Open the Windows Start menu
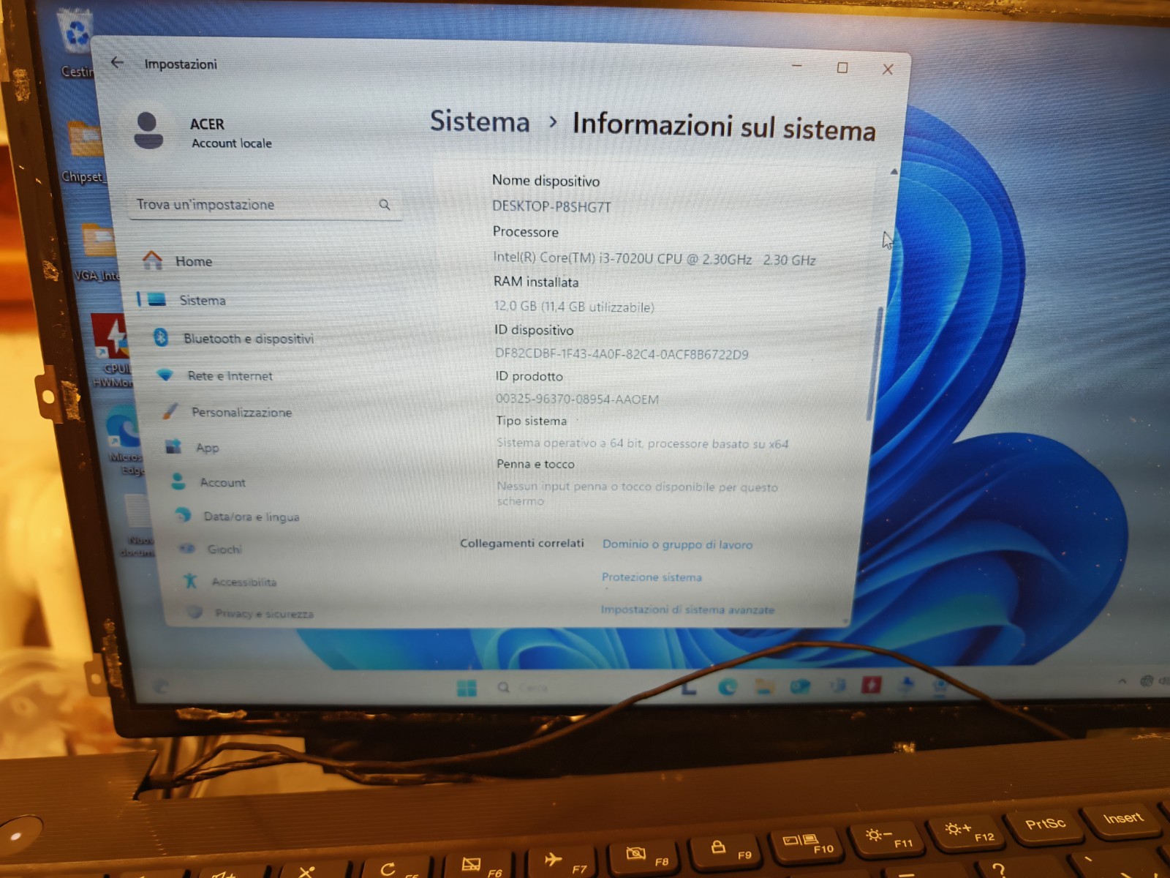Viewport: 1170px width, 878px height. click(x=467, y=688)
